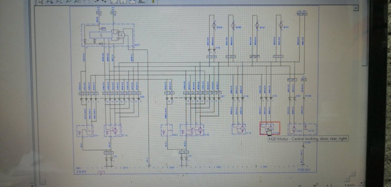Click the X20 connector label
Image resolution: width=391 pixels, height=187 pixels.
click(142, 96)
